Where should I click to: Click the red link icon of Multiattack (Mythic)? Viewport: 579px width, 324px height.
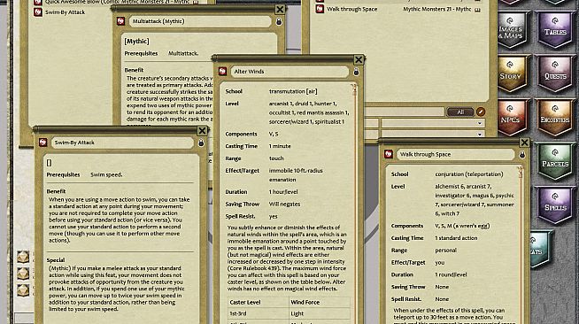coord(120,21)
